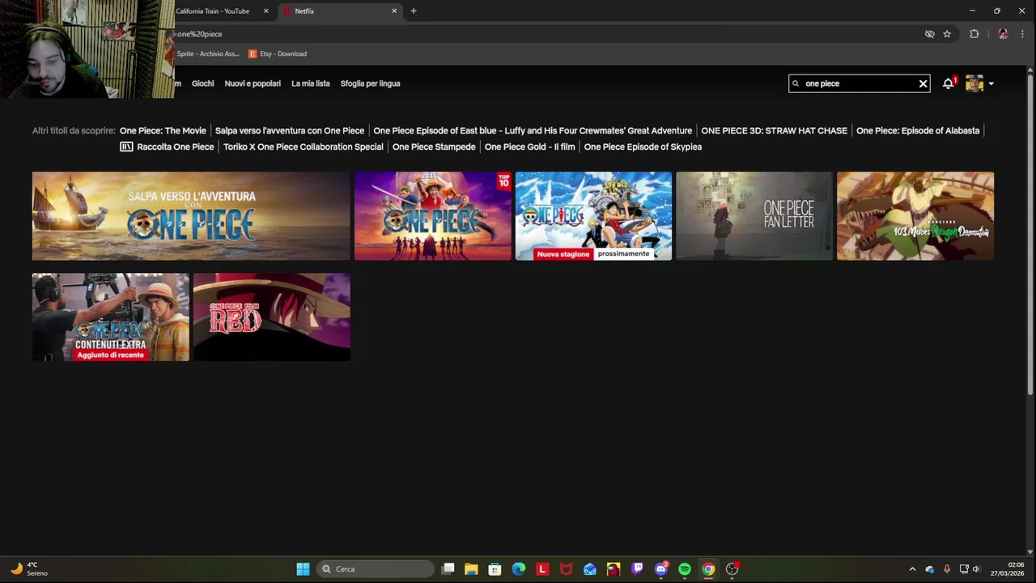Screen dimensions: 1036x583
Task: Click the Netflix page vertical scrollbar
Action: (1030, 235)
